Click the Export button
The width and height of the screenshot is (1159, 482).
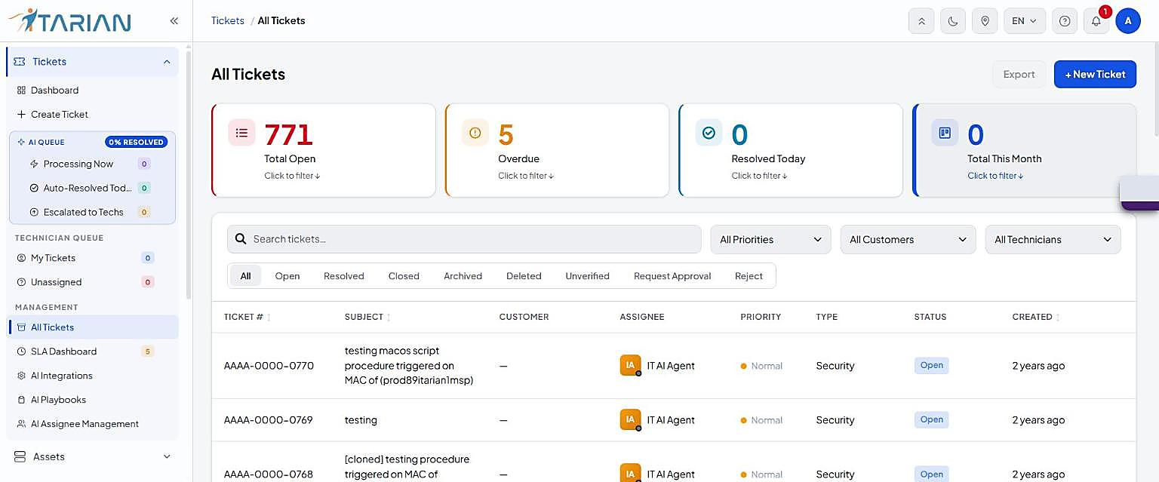pyautogui.click(x=1019, y=74)
